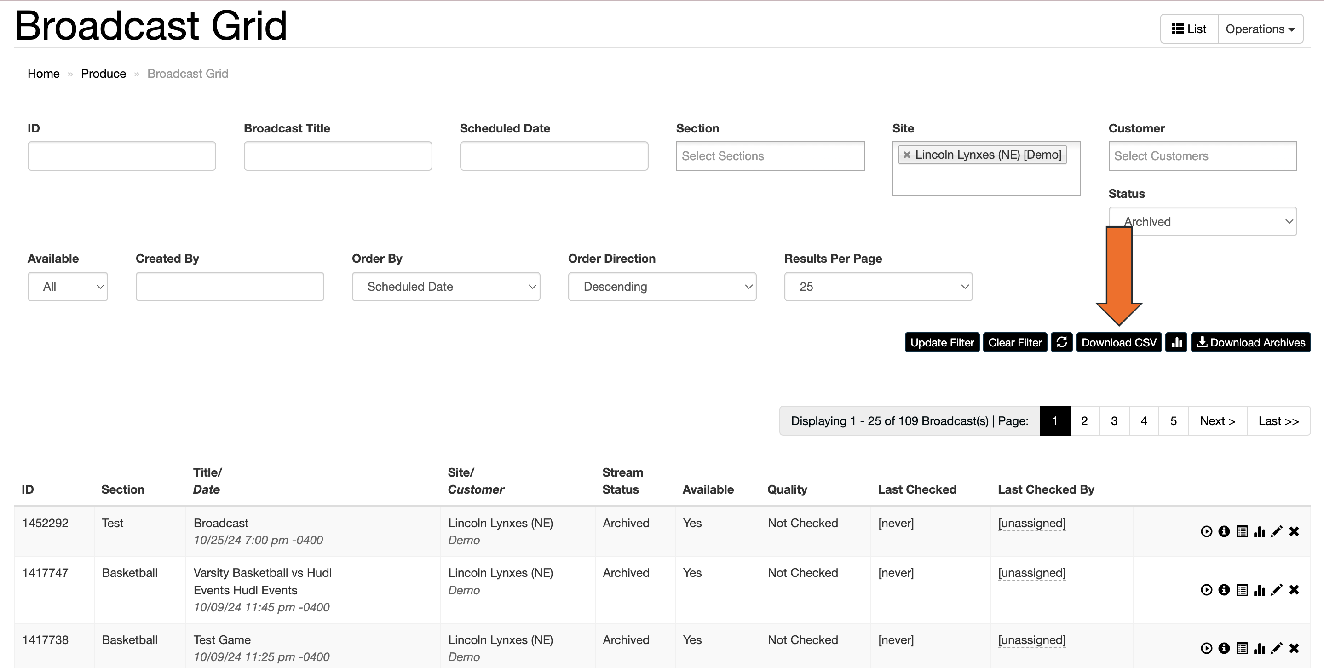
Task: Switch to List view
Action: point(1189,29)
